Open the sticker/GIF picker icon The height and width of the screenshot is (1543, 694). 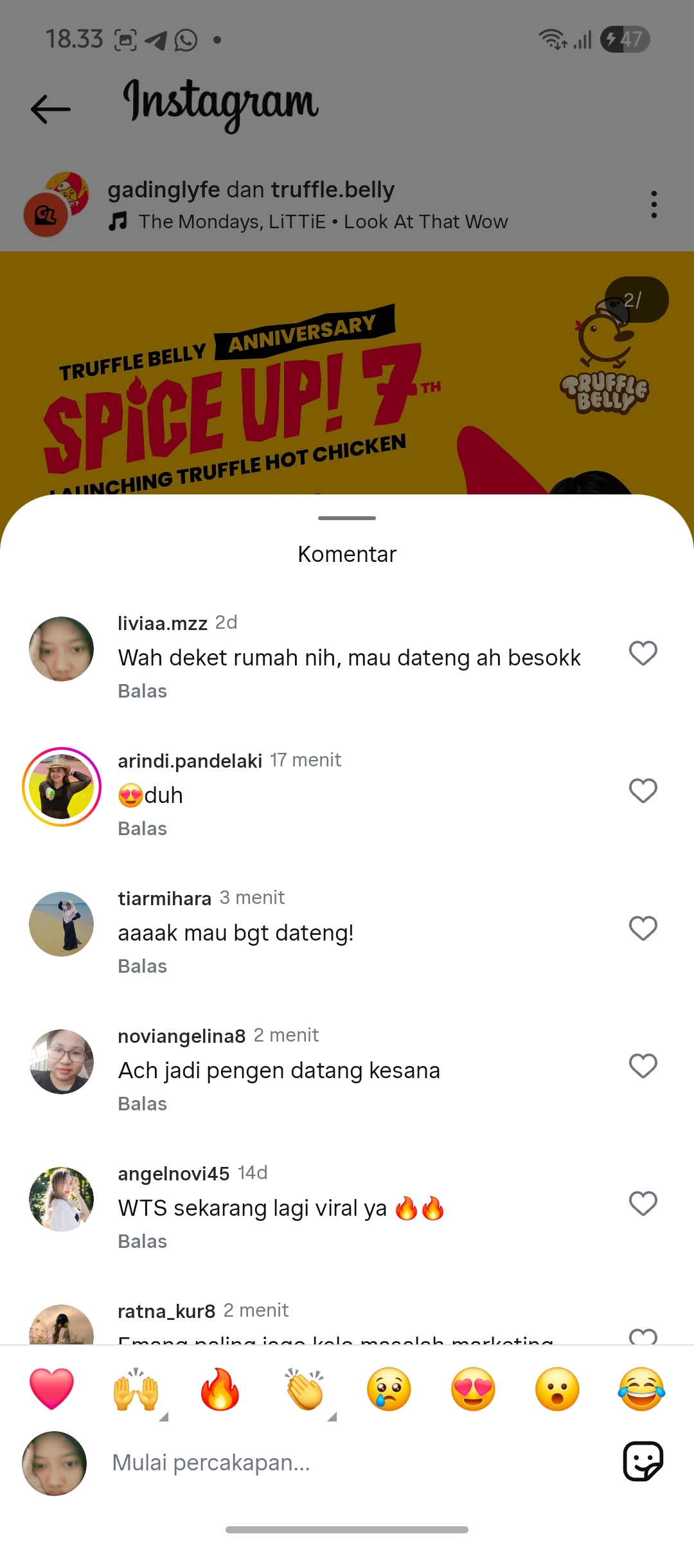coord(643,1461)
